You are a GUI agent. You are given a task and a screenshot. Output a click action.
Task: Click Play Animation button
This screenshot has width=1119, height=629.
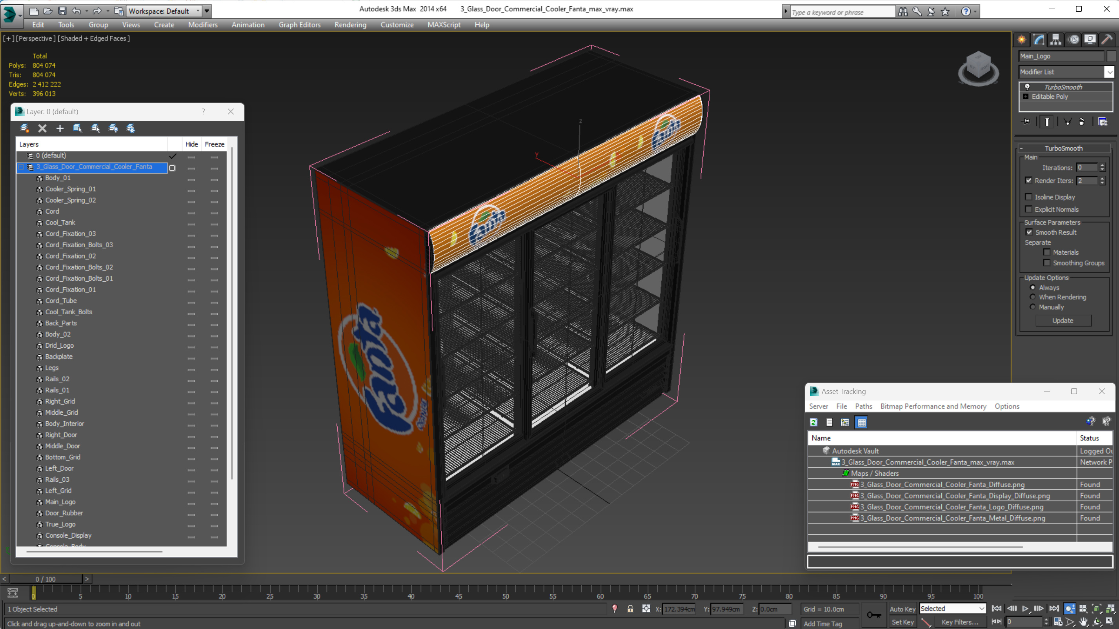tap(1025, 609)
